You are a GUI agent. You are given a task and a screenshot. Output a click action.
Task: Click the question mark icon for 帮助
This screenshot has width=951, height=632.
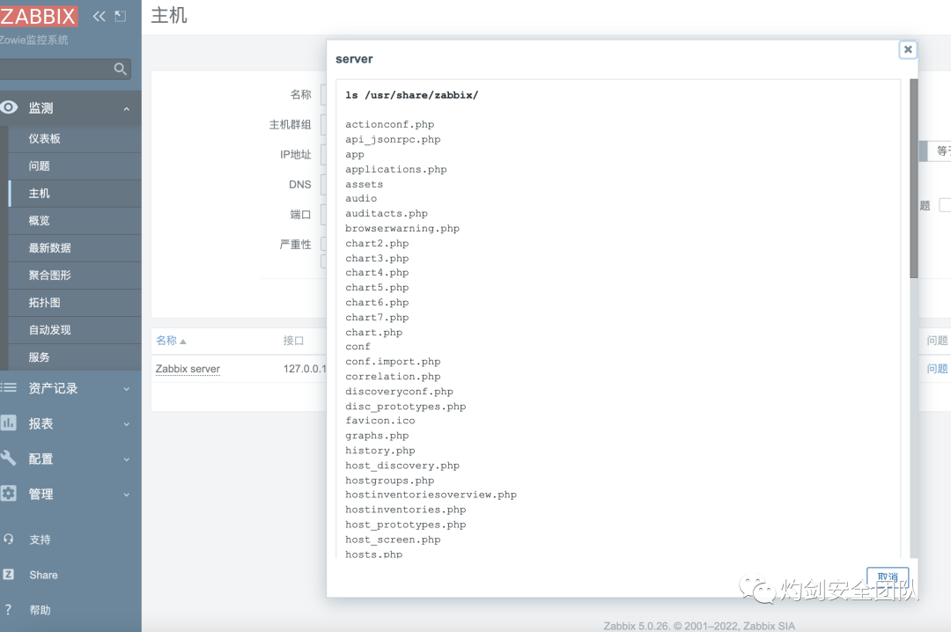tap(8, 610)
